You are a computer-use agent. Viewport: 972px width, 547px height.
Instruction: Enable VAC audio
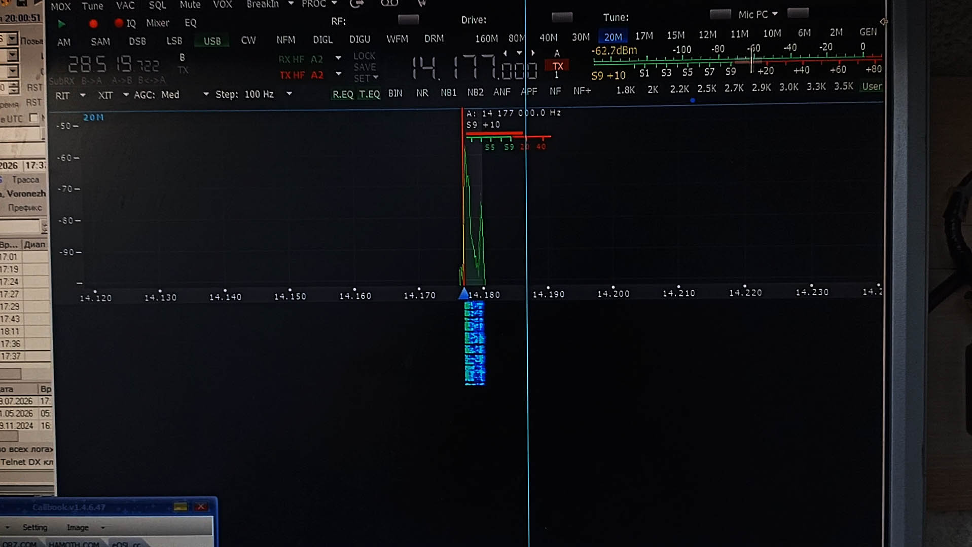click(x=125, y=5)
